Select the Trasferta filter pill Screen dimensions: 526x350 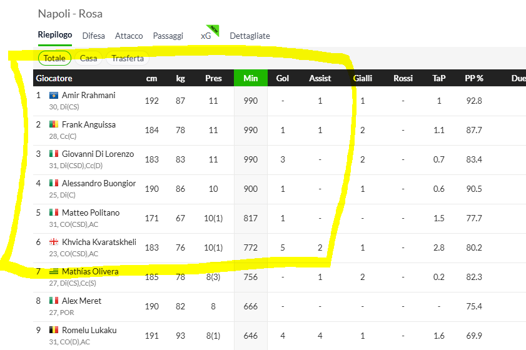(128, 58)
